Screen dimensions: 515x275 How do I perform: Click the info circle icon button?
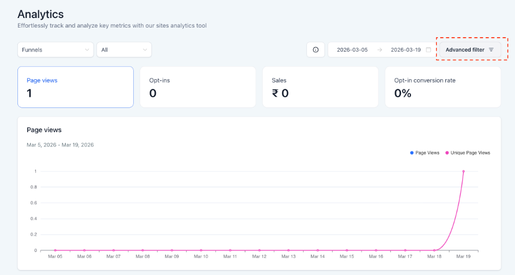pyautogui.click(x=315, y=49)
